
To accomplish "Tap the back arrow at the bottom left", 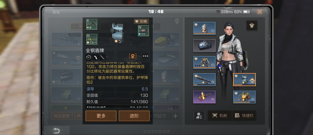I will pyautogui.click(x=57, y=131).
